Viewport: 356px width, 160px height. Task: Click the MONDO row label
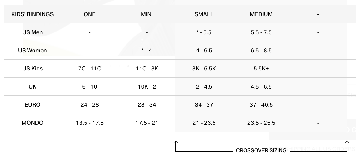click(x=33, y=123)
